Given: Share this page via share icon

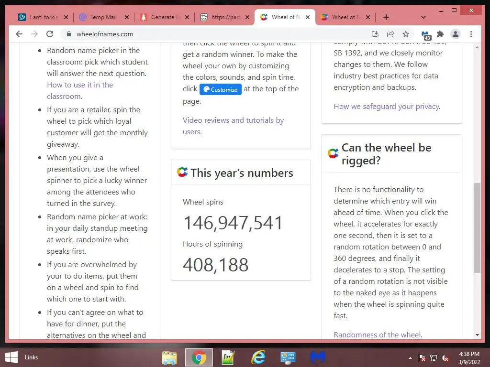Looking at the screenshot, I should [x=390, y=34].
